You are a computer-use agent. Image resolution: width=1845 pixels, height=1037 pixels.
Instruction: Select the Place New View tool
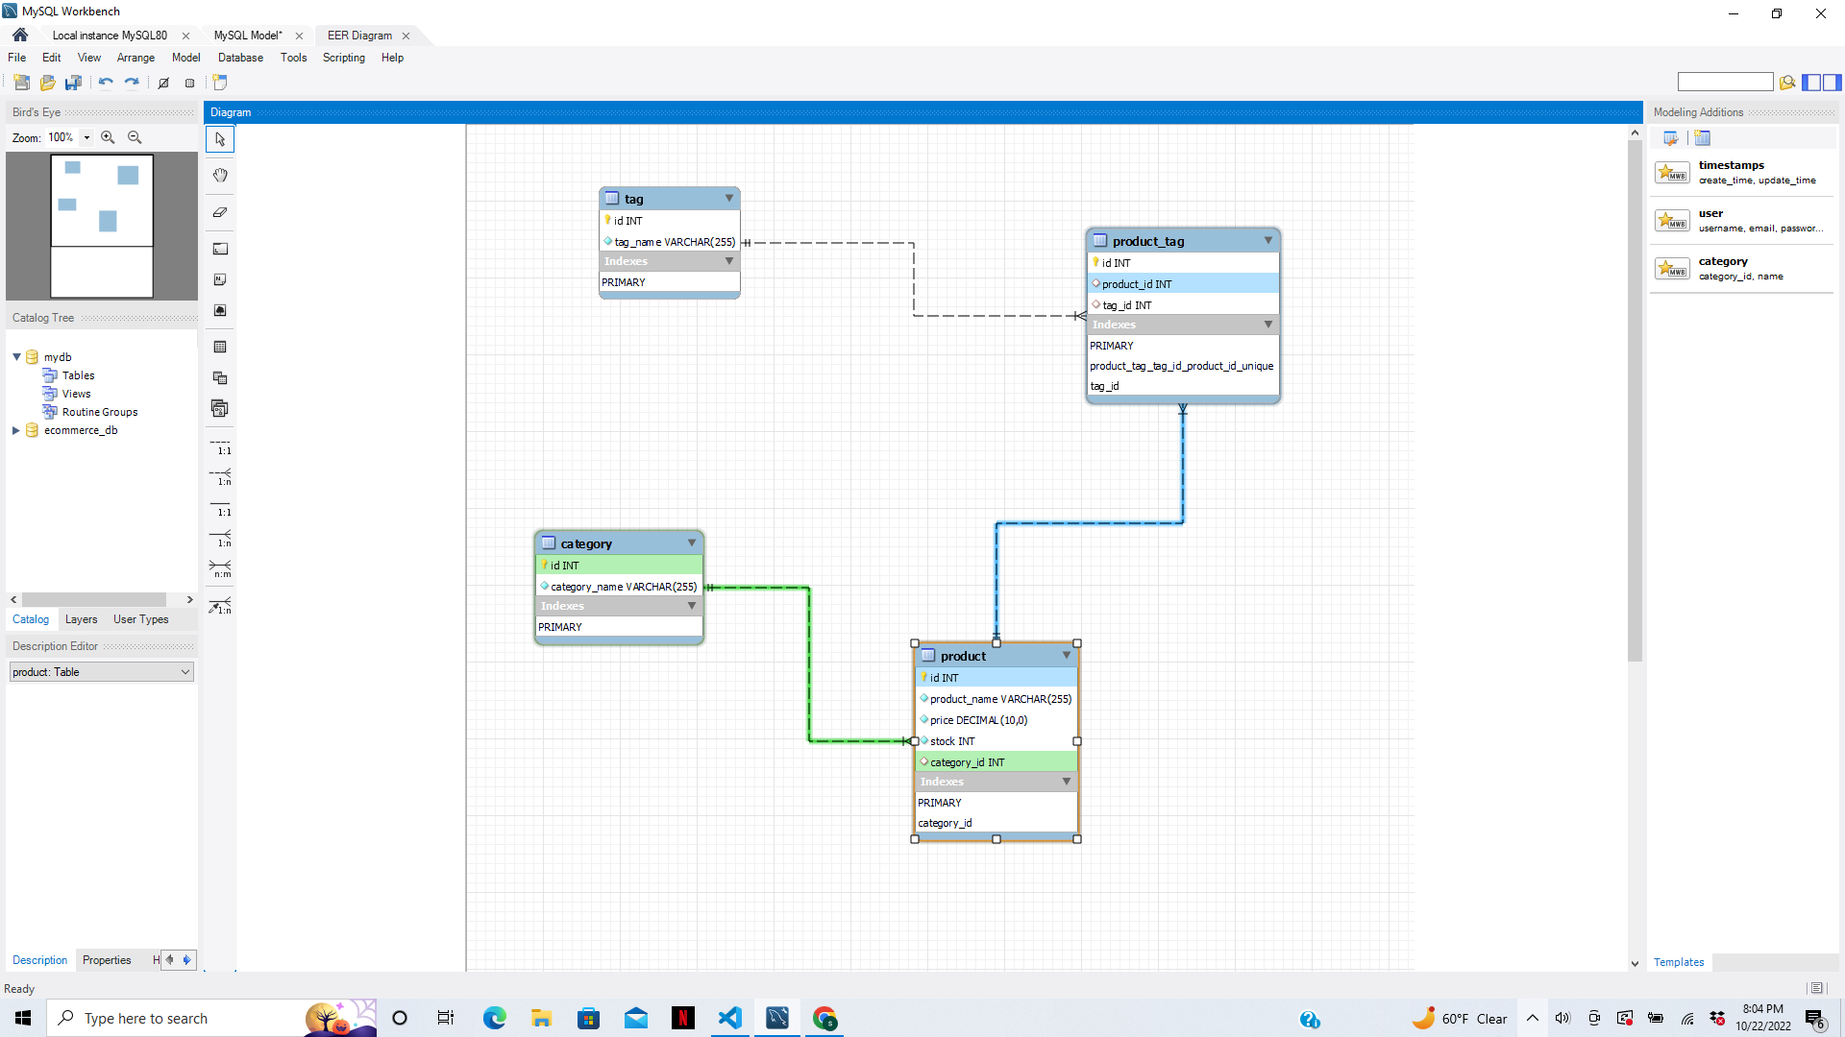[x=220, y=377]
